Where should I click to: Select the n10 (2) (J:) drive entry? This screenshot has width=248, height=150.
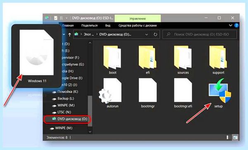(x=69, y=85)
